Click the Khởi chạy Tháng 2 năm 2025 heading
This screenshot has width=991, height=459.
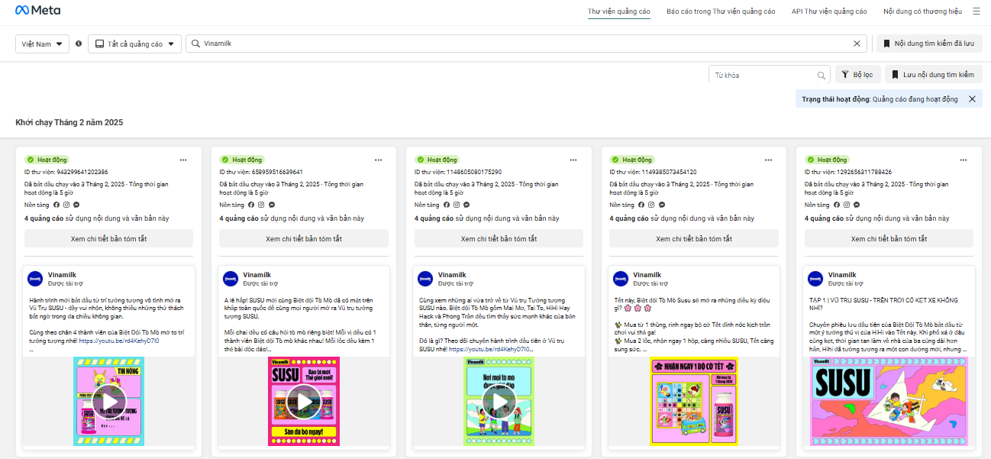(69, 122)
